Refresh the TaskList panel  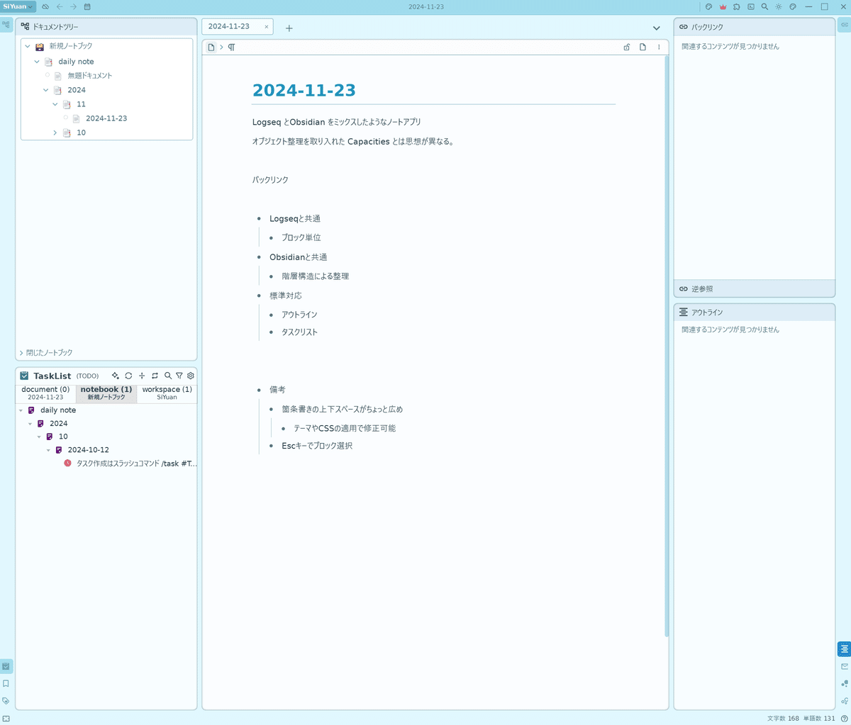[x=128, y=376]
